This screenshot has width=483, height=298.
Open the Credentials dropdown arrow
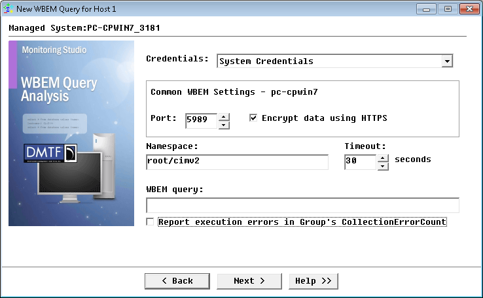click(x=447, y=61)
